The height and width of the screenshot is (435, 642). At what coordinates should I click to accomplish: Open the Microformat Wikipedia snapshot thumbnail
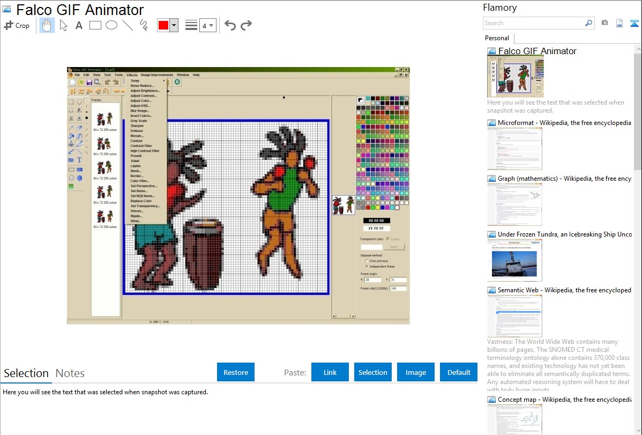(514, 149)
